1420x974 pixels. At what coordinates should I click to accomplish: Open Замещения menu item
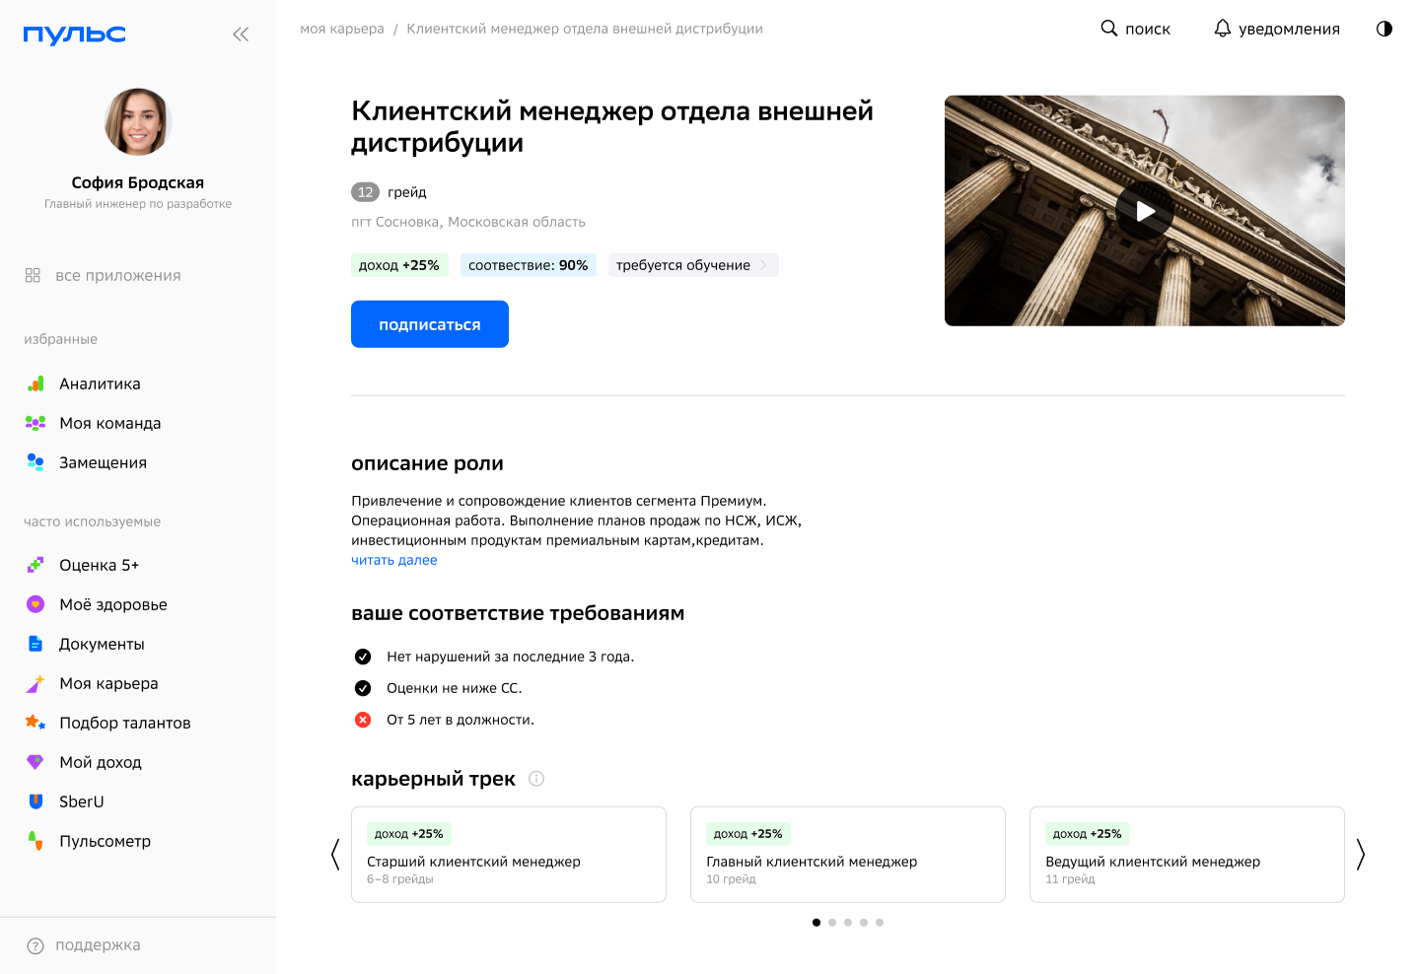point(104,462)
